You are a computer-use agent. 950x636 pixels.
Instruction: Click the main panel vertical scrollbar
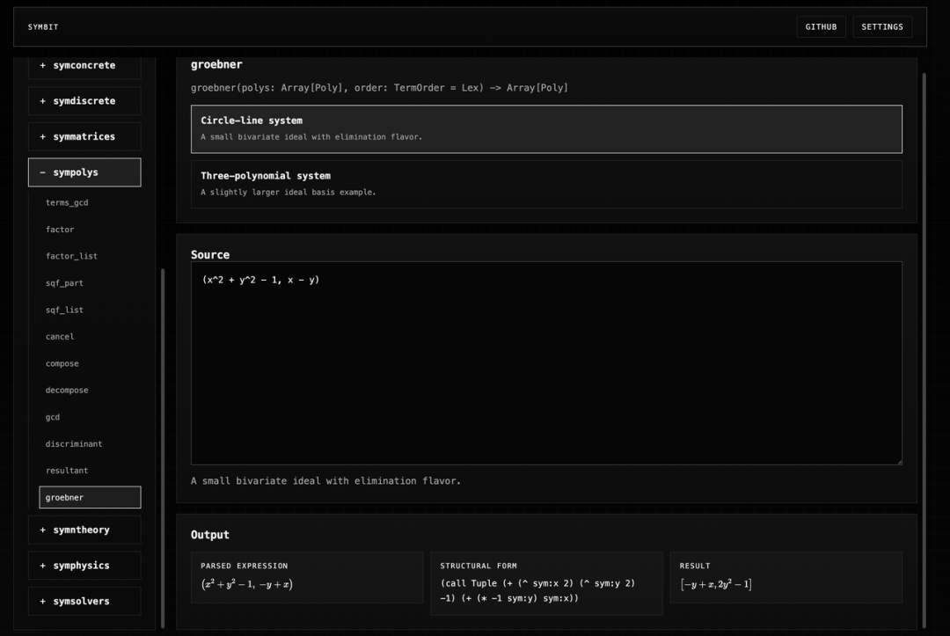924,350
